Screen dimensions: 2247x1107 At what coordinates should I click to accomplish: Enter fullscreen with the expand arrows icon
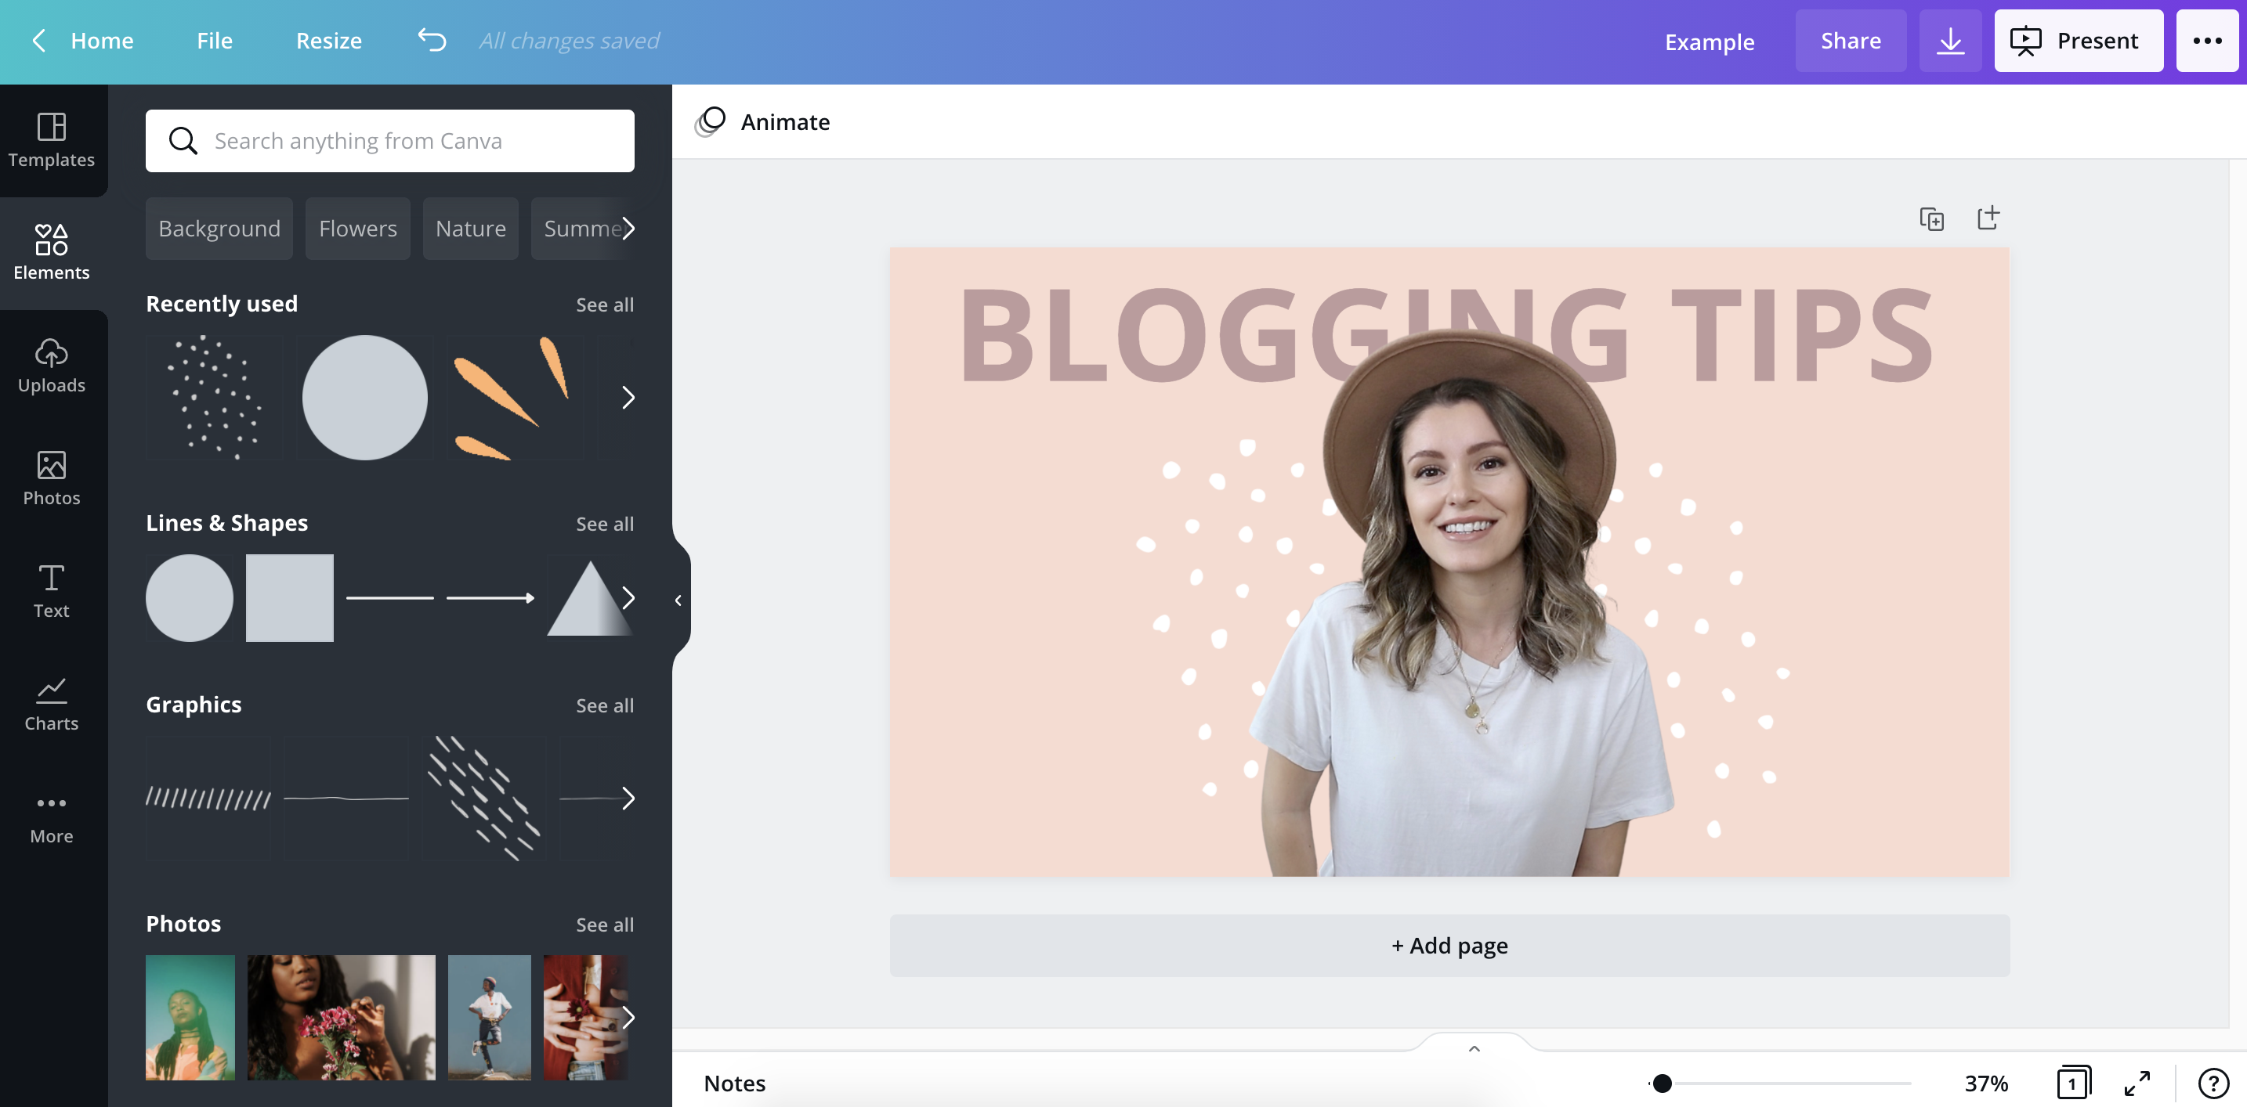tap(2137, 1083)
